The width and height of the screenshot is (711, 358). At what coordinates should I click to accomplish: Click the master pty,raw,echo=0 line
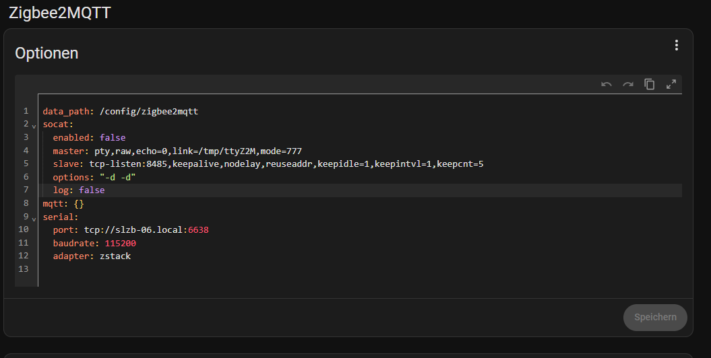(177, 151)
